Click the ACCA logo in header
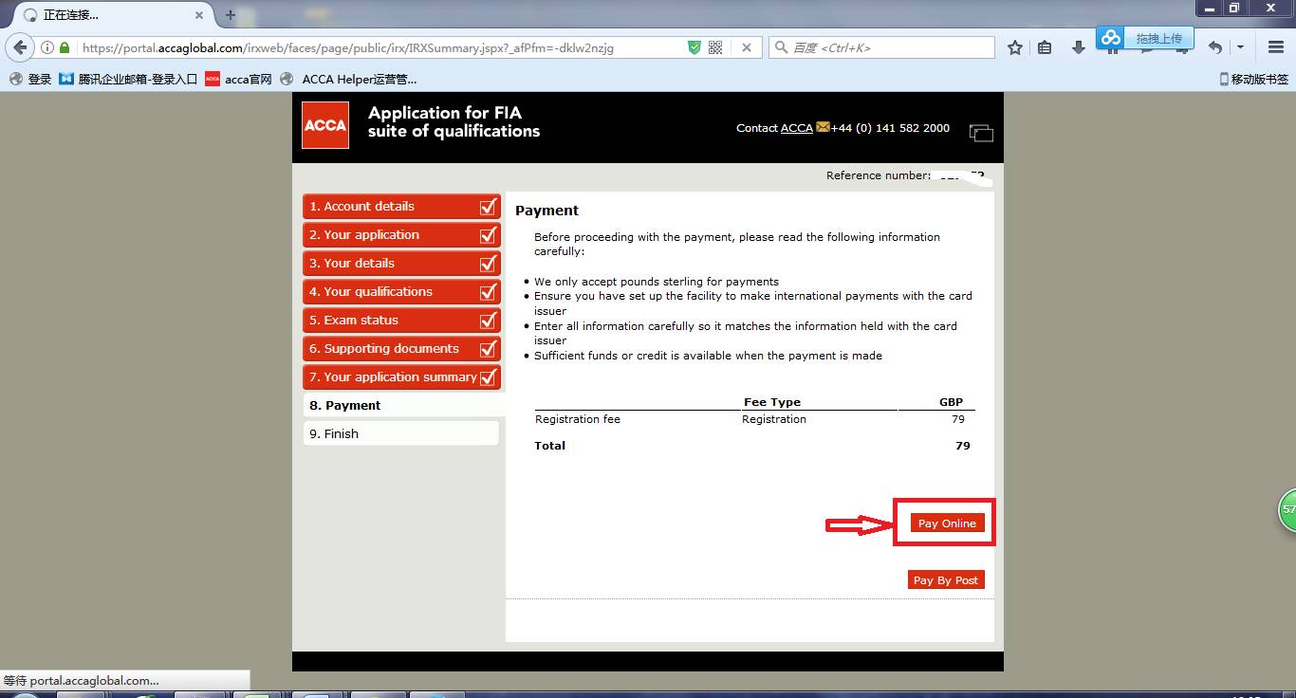Viewport: 1296px width, 698px height. (325, 125)
